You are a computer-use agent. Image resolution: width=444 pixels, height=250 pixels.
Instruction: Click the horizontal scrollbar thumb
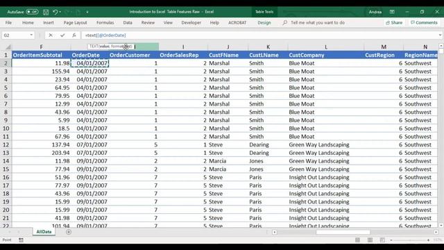pos(343,232)
